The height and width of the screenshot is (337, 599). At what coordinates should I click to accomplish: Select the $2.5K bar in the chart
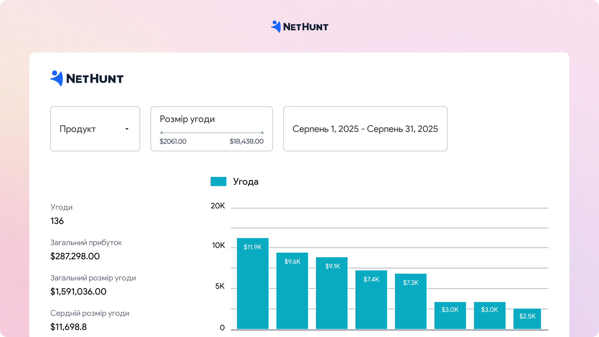coord(527,319)
